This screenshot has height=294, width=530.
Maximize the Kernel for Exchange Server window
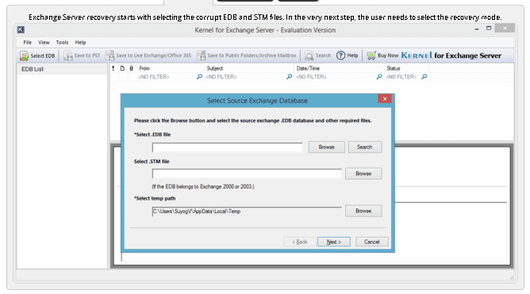pos(489,29)
